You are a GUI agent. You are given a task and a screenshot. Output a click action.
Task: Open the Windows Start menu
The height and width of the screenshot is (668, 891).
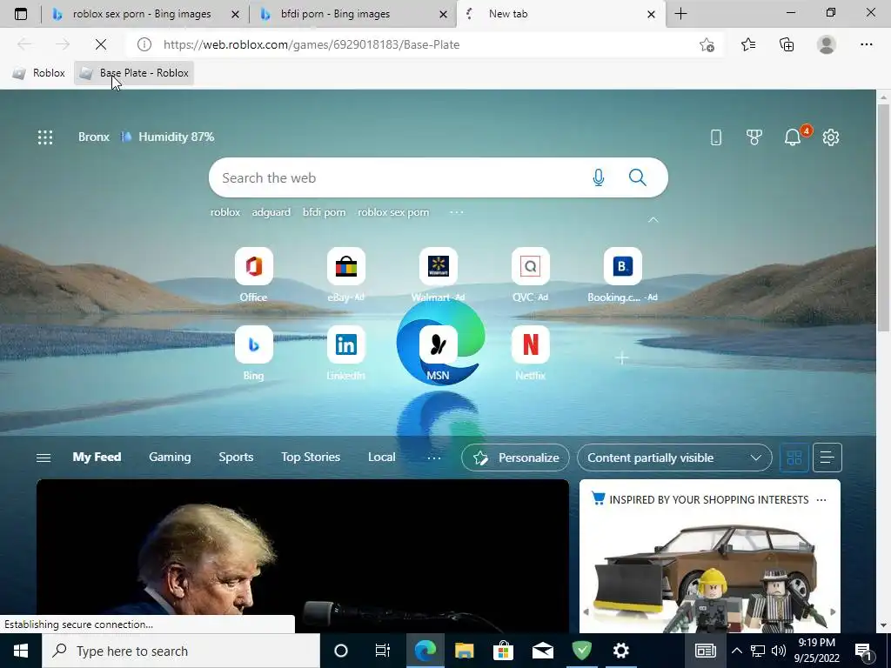point(21,651)
